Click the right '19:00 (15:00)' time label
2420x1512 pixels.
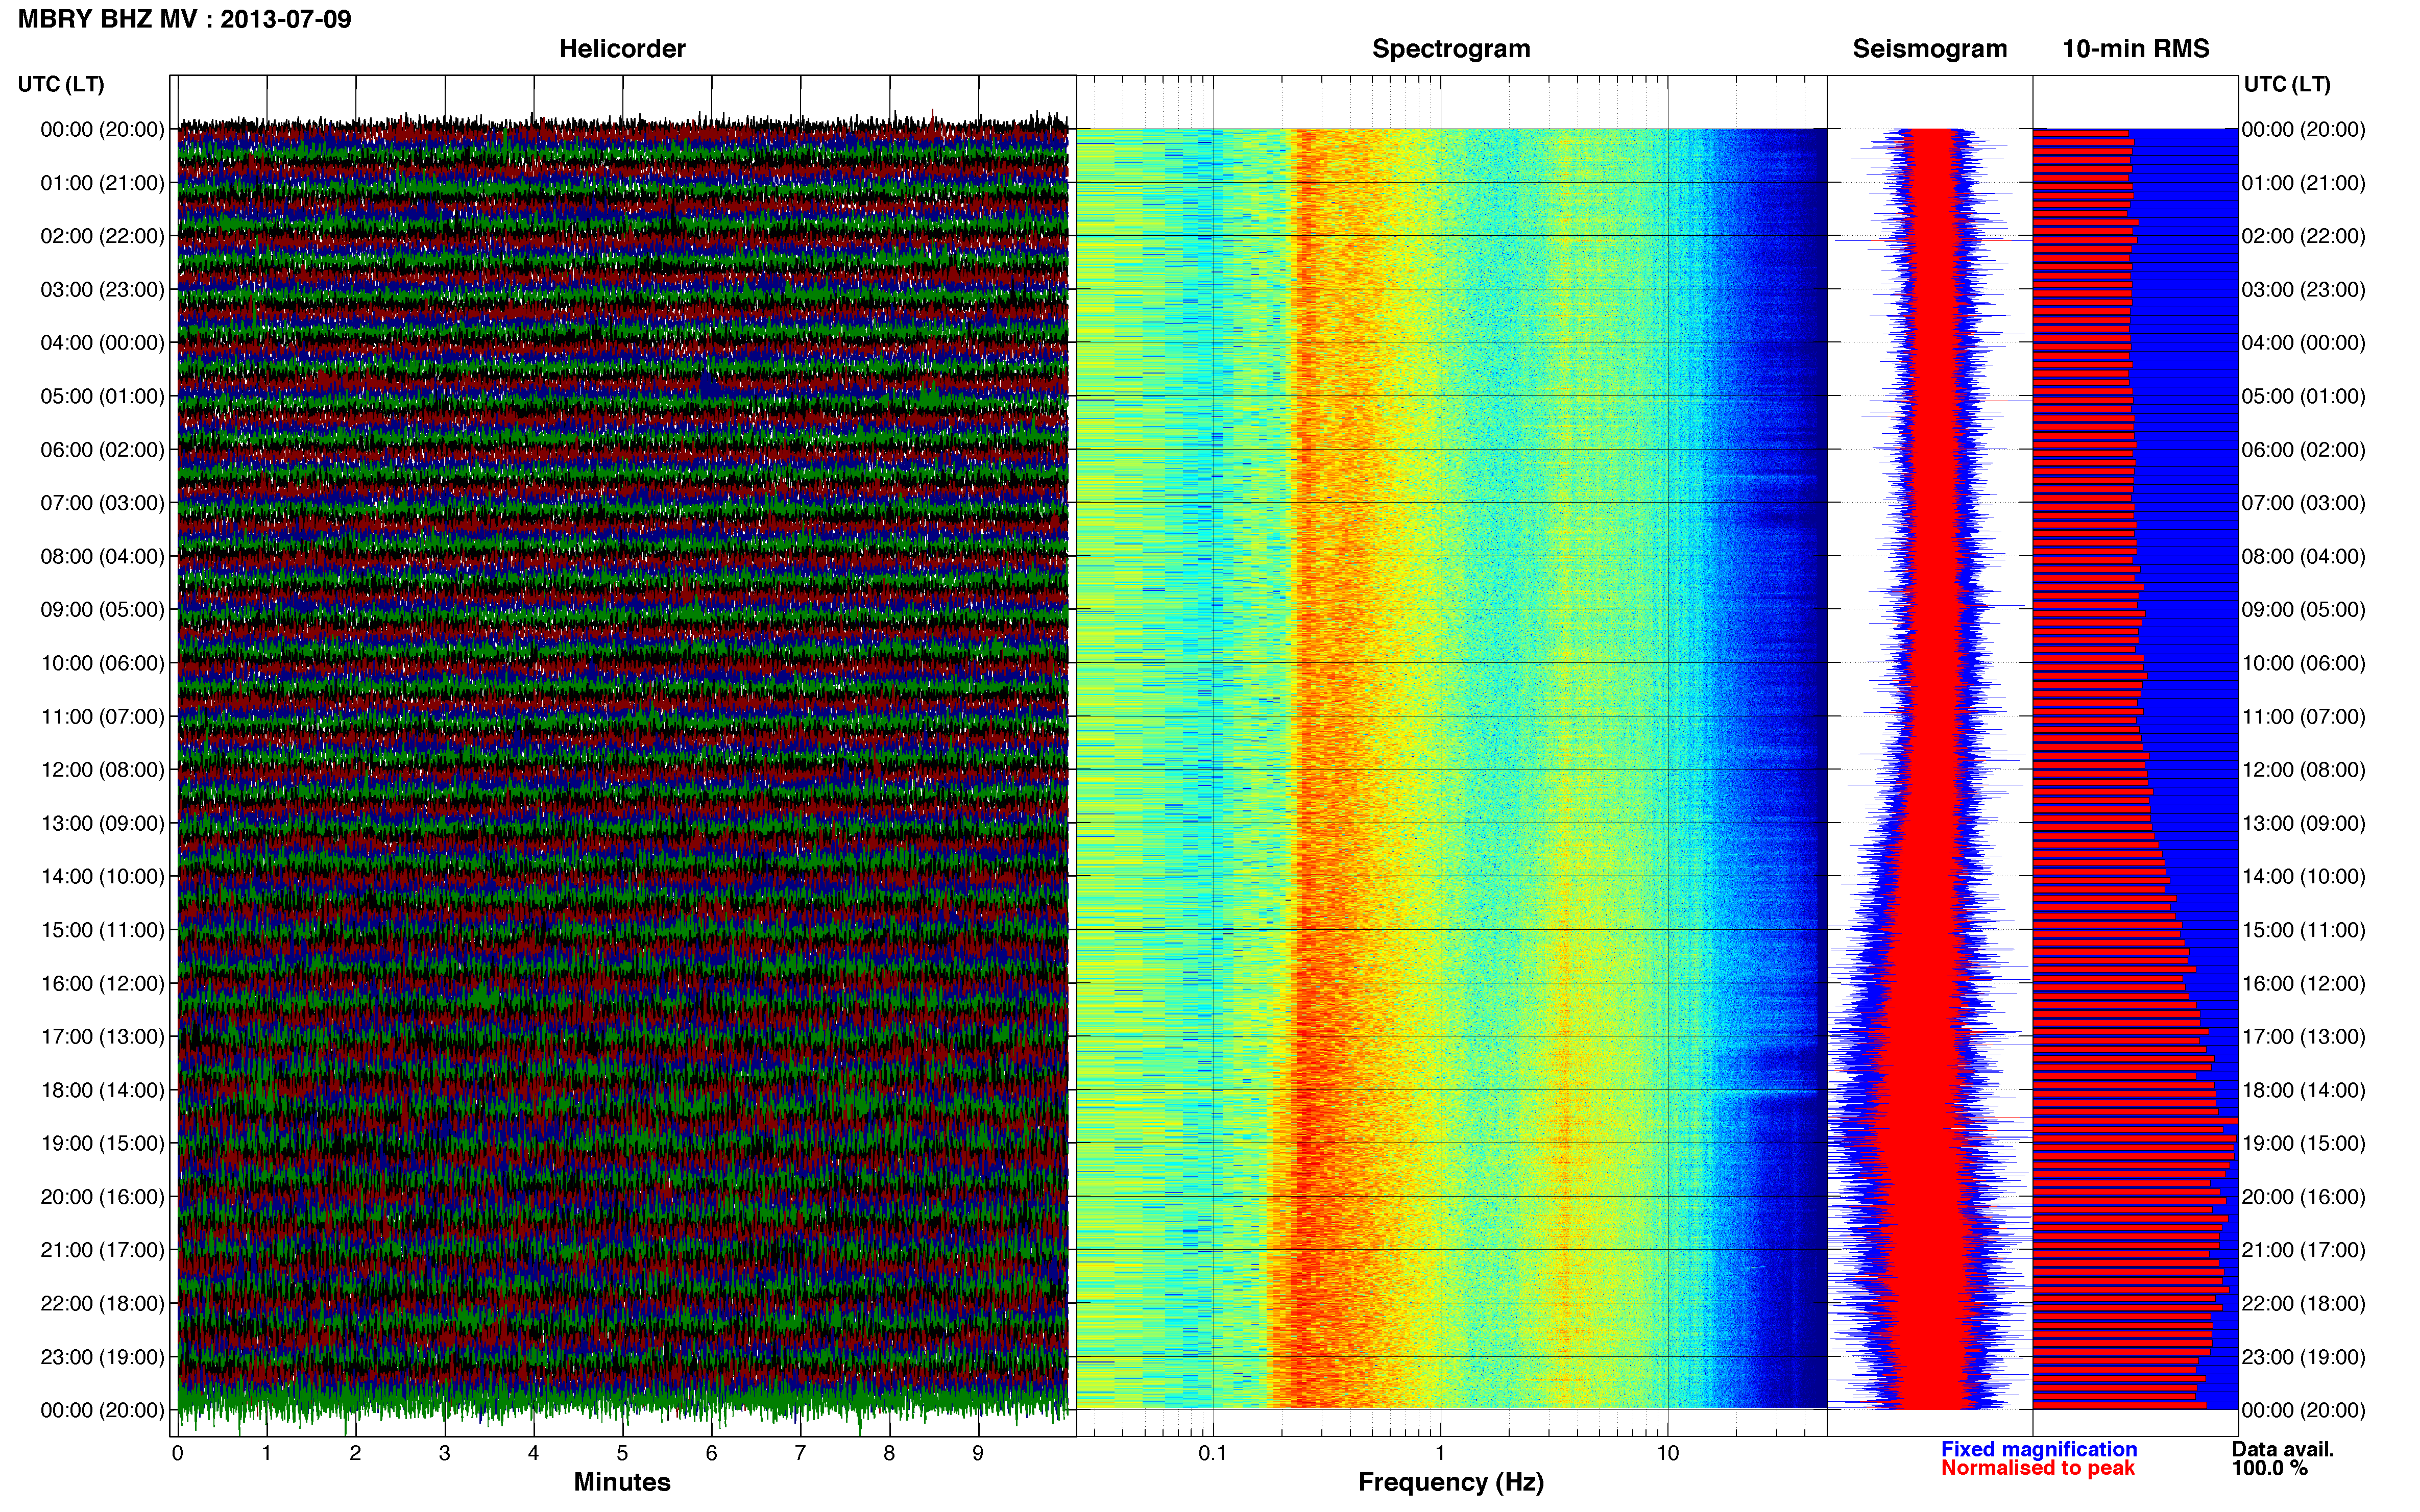click(2304, 1143)
